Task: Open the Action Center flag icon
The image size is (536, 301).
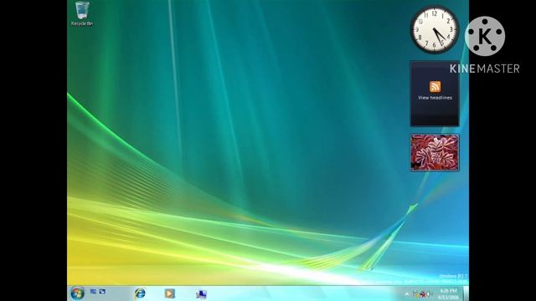Action: (x=415, y=294)
